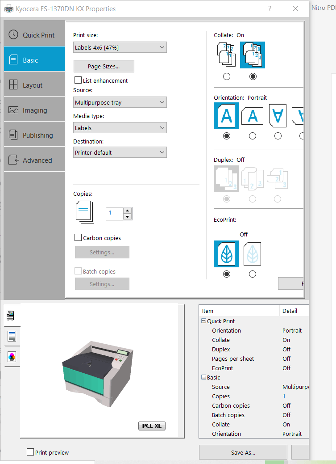Switch to the Basic tab
This screenshot has width=336, height=464.
pos(34,59)
